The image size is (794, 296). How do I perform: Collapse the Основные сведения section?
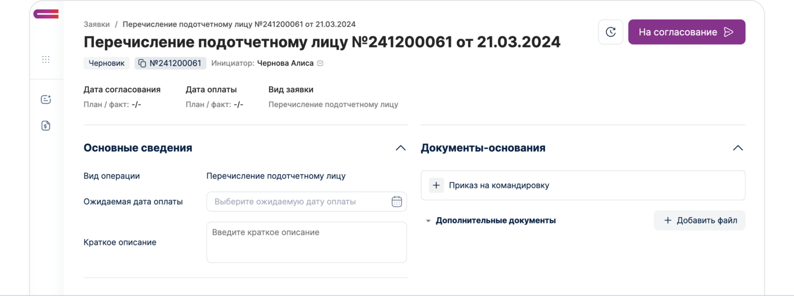pos(400,148)
